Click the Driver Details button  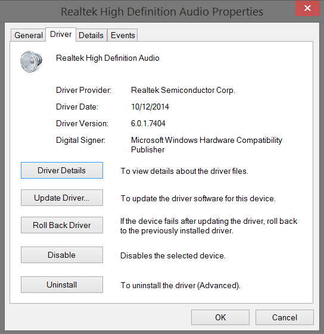[x=62, y=170]
